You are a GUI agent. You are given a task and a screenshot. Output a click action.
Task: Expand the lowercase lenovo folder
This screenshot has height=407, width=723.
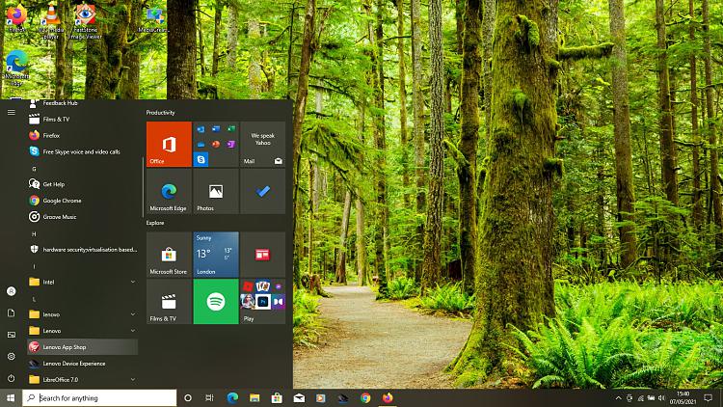point(83,314)
